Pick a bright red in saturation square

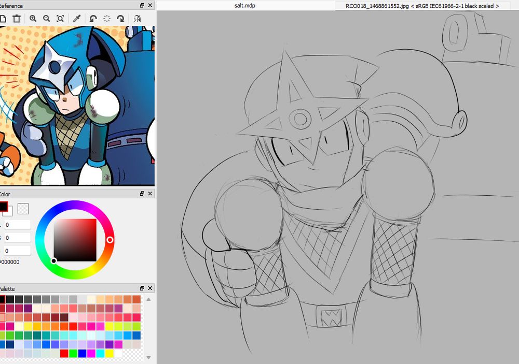(93, 221)
